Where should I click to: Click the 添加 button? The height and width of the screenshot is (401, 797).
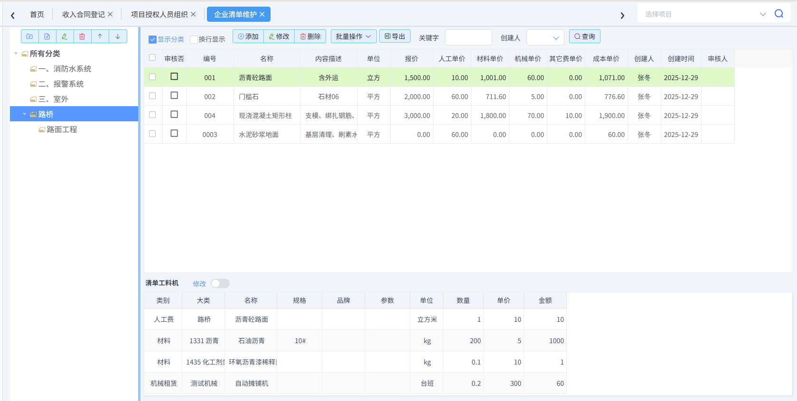(248, 36)
